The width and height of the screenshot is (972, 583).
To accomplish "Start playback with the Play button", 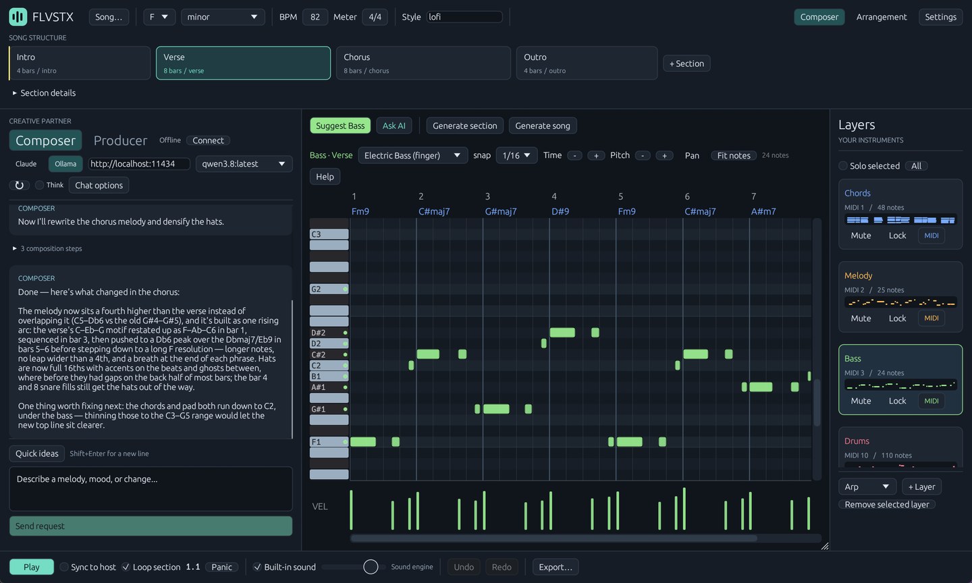I will 32,567.
